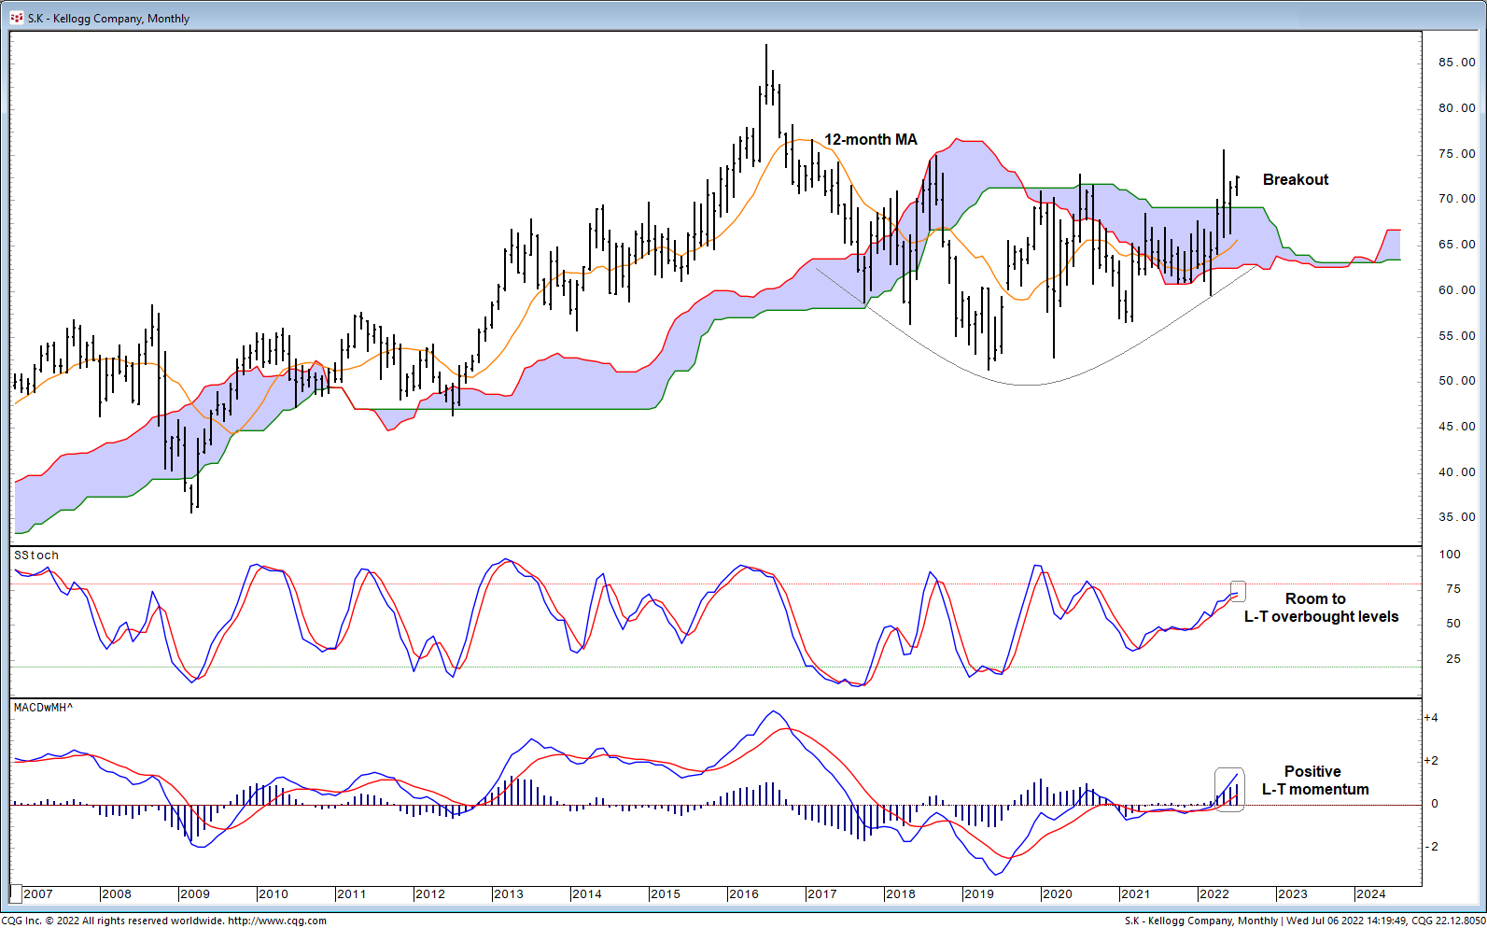Screen dimensions: 1487x928
Task: Click the 65.00 price axis label
Action: click(x=1457, y=245)
